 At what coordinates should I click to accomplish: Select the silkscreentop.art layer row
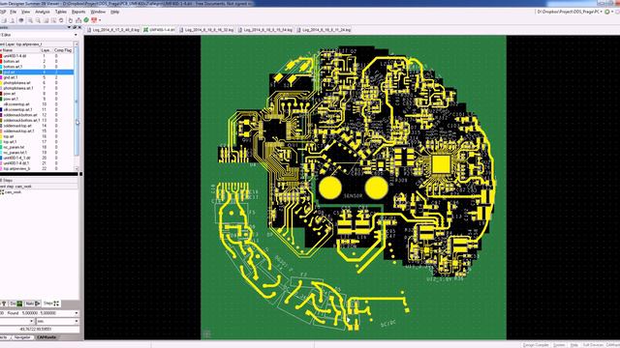37,104
